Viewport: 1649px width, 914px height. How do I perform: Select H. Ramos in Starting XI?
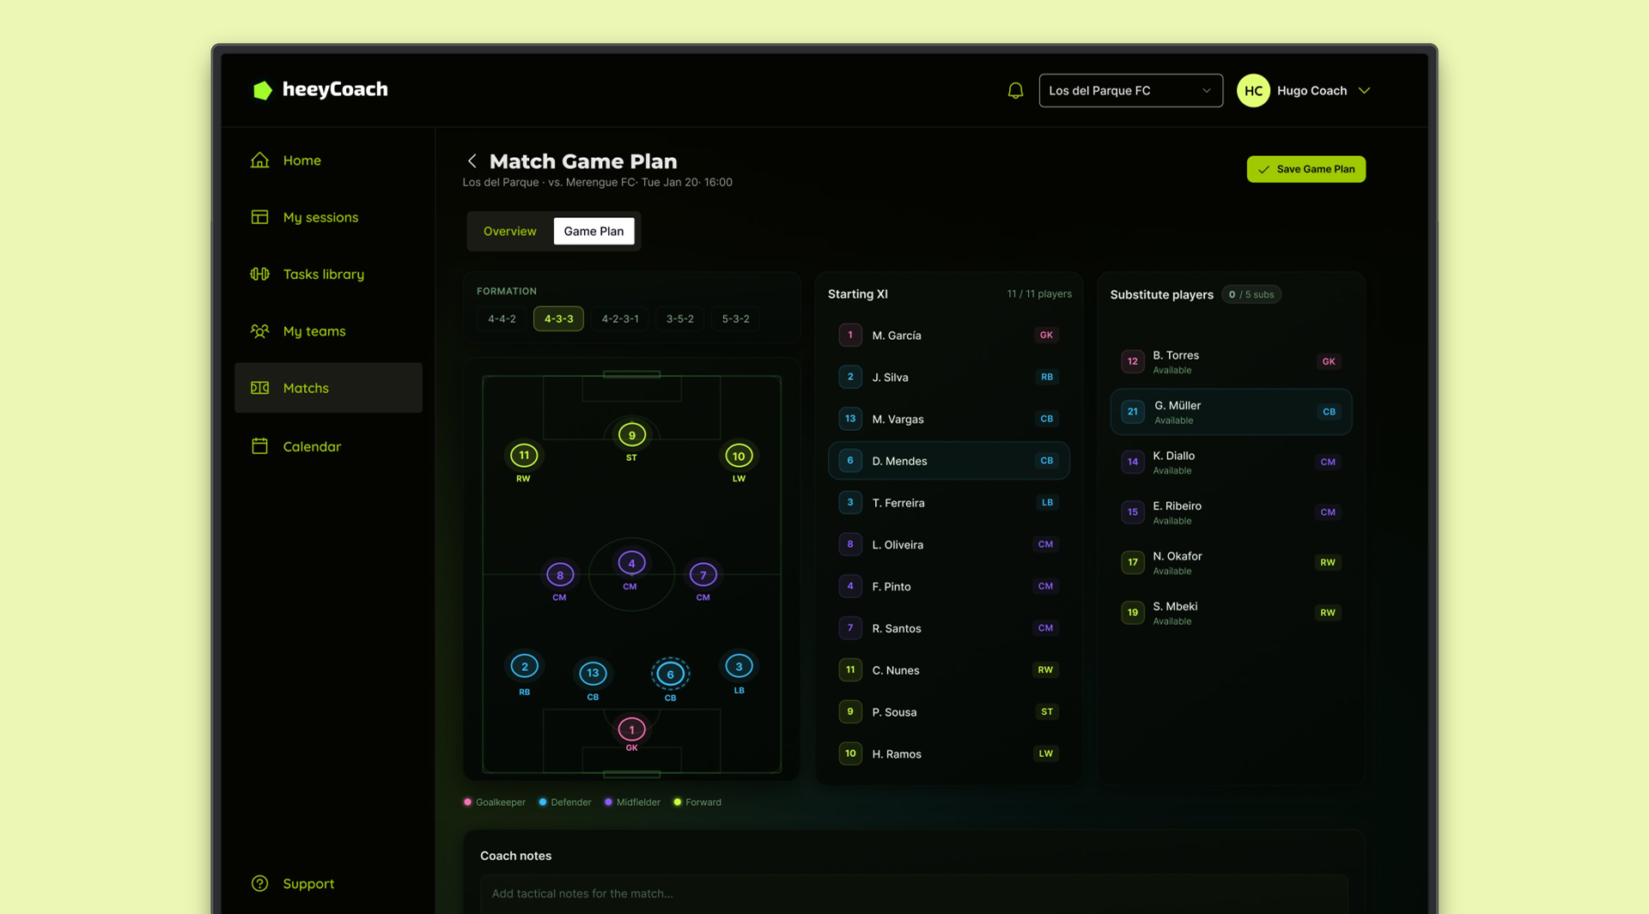[948, 754]
